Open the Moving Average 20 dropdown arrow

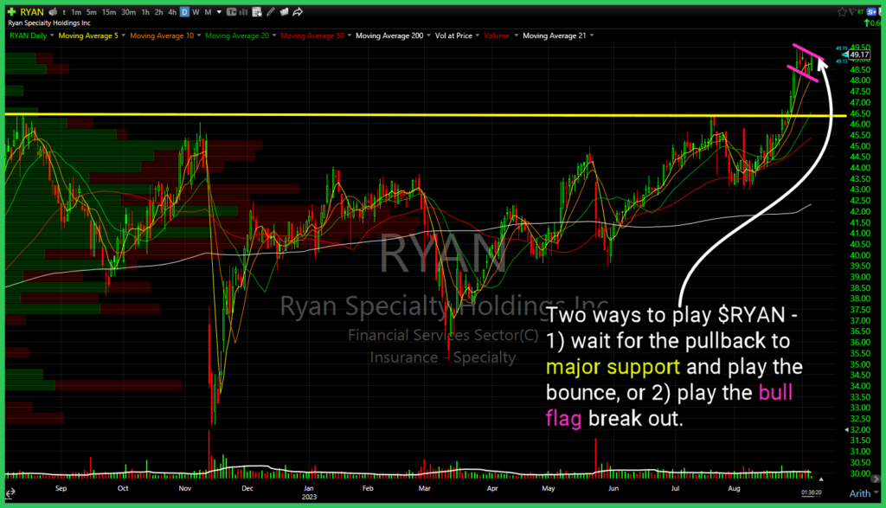coord(274,35)
